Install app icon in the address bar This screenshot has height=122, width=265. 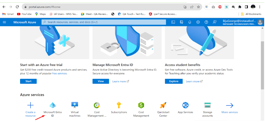tap(185, 7)
